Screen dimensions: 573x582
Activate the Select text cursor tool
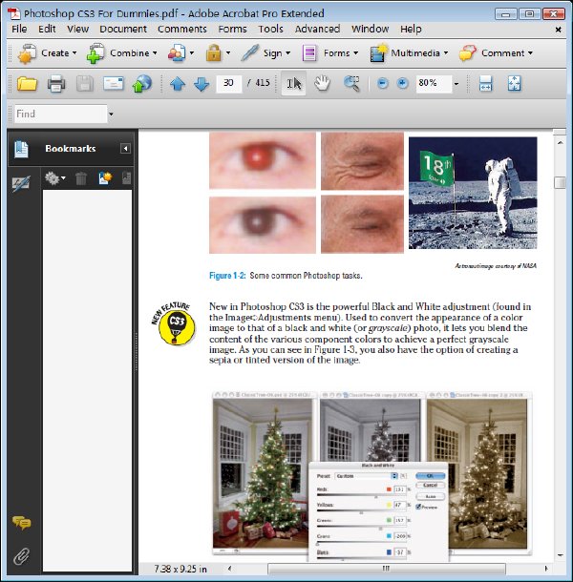tap(293, 84)
